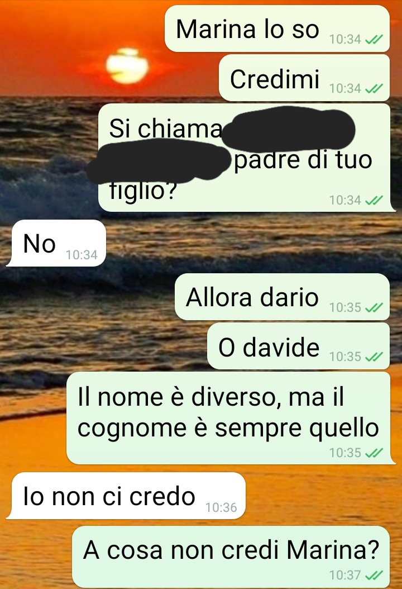This screenshot has height=589, width=402.
Task: Tap the sun in the chat wallpaper
Action: click(127, 66)
